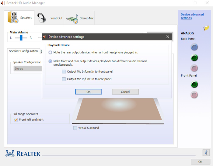
Task: Switch to the Speakers tab
Action: coord(19,18)
